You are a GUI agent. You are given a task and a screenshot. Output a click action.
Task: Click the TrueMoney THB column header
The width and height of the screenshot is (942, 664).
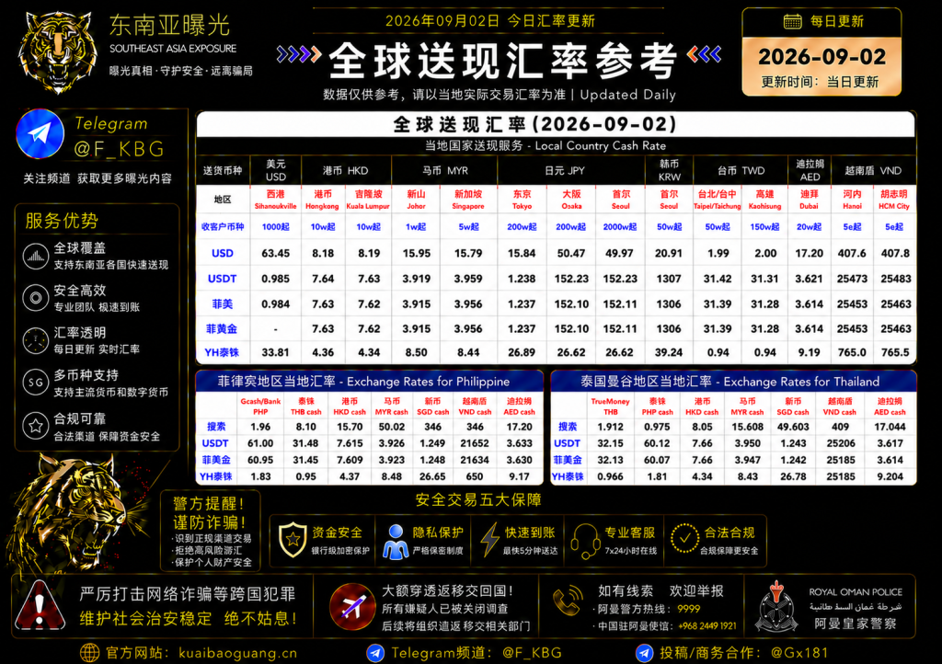[x=611, y=406]
